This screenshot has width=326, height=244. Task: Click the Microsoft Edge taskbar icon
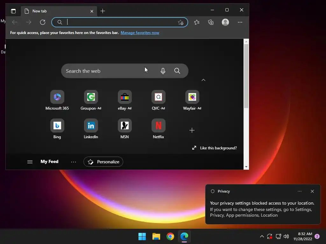[184, 236]
